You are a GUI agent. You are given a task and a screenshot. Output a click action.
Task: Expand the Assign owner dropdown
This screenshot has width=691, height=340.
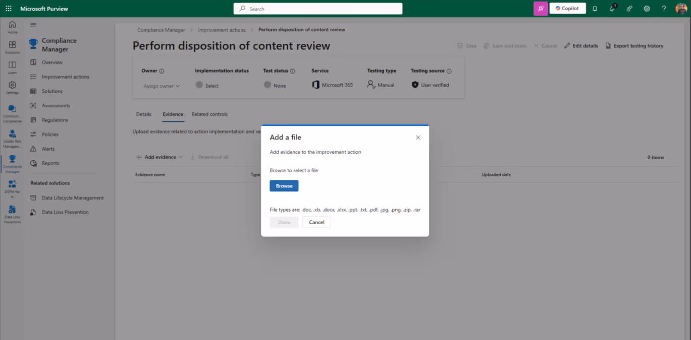[x=162, y=86]
